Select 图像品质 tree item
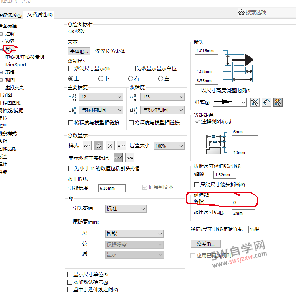The height and width of the screenshot is (292, 296). click(8, 149)
